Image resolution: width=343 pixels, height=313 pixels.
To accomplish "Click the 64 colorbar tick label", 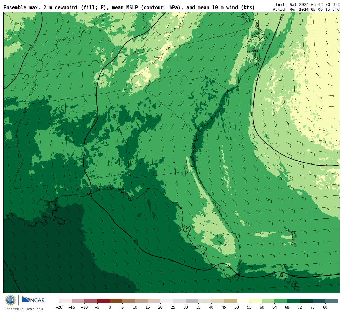I will [275, 307].
